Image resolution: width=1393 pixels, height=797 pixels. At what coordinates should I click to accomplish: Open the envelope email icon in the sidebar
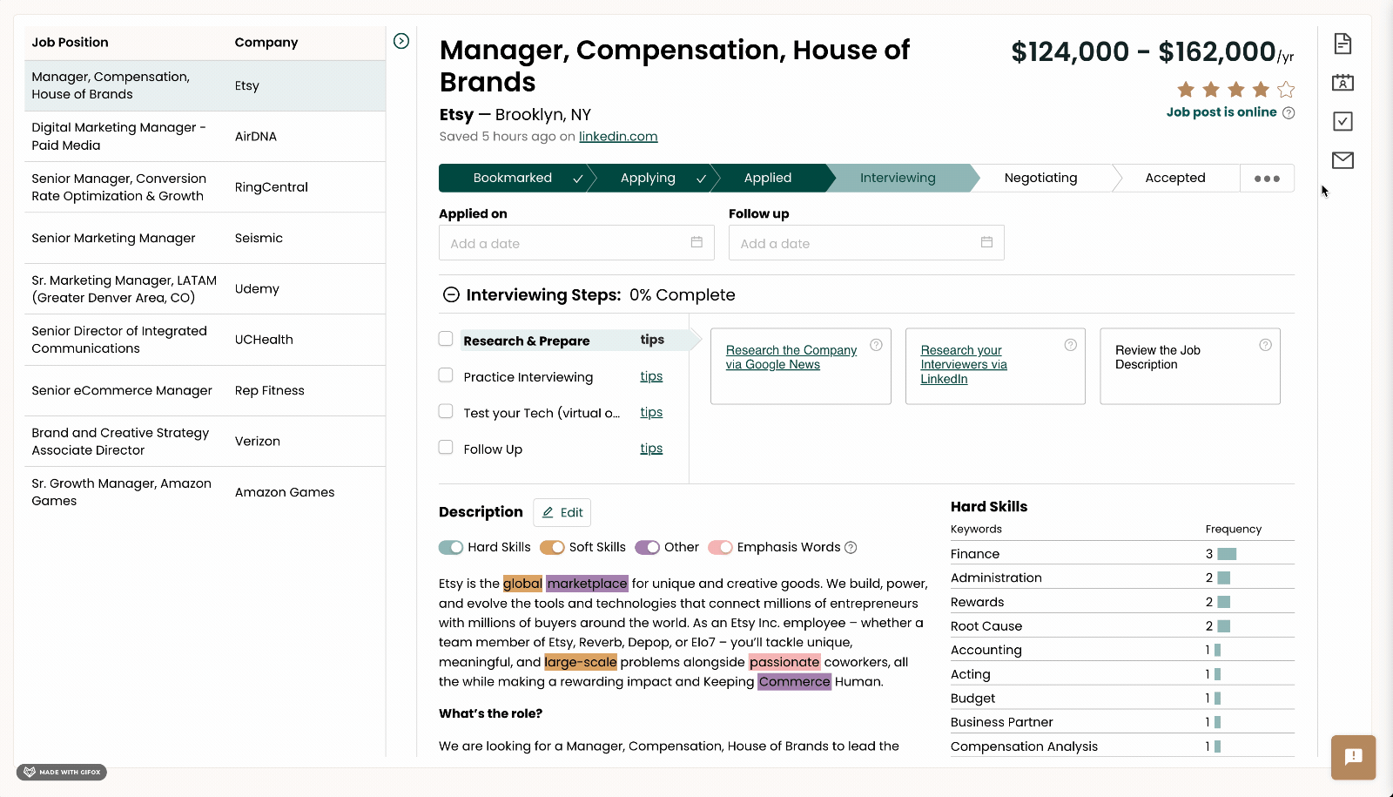pos(1343,160)
